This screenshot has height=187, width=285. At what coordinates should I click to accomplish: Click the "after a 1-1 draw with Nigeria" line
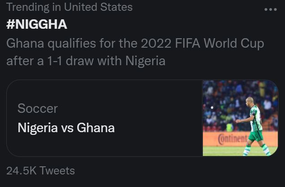click(86, 61)
